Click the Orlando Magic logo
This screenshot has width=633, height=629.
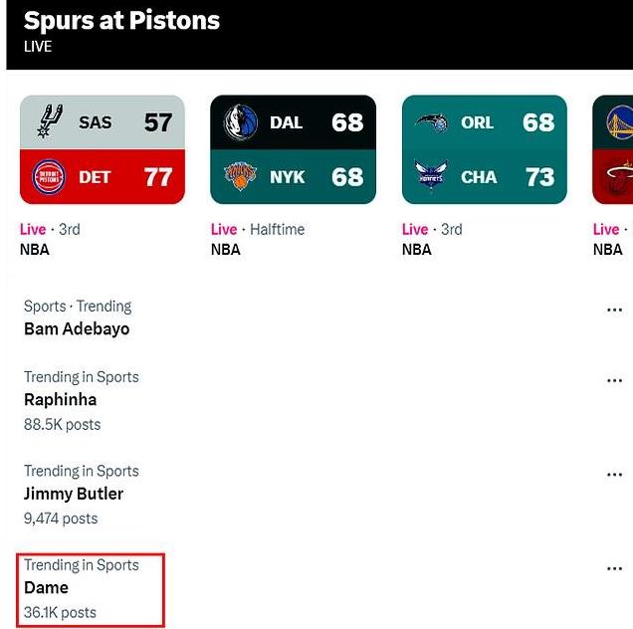tap(431, 122)
